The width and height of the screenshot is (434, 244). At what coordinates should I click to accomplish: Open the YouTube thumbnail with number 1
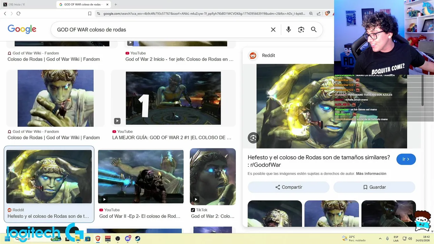coord(173,98)
